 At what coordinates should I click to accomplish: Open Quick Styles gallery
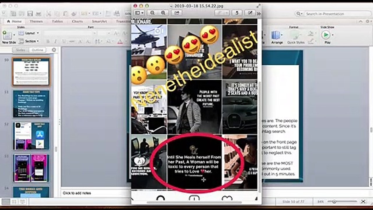click(x=295, y=37)
